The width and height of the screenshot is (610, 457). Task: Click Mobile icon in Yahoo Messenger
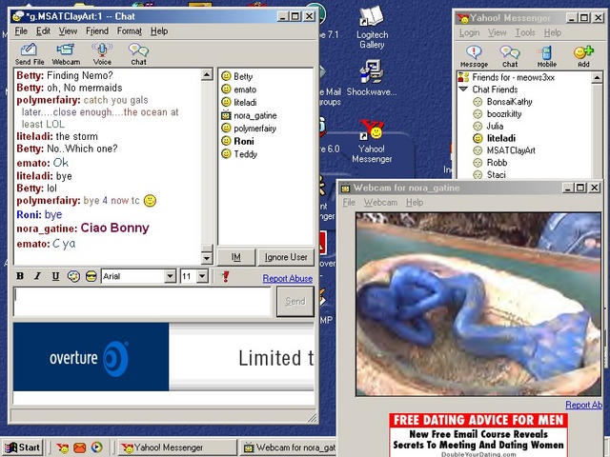point(546,56)
